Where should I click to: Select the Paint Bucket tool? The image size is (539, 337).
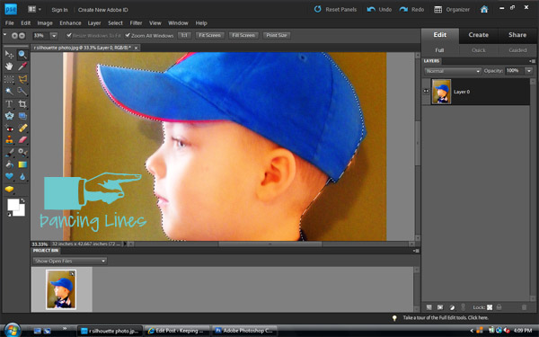9,164
